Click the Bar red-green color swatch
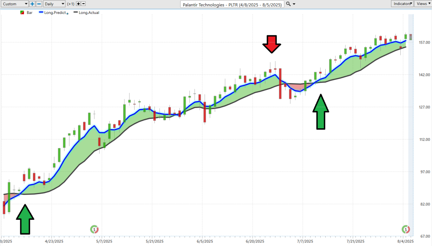Screen dimensions: 432x246 [x=22, y=13]
